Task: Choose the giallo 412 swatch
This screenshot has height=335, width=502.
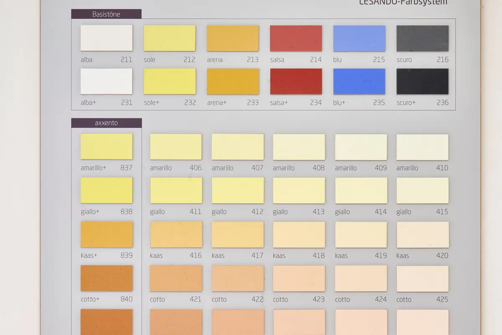Action: pos(238,191)
